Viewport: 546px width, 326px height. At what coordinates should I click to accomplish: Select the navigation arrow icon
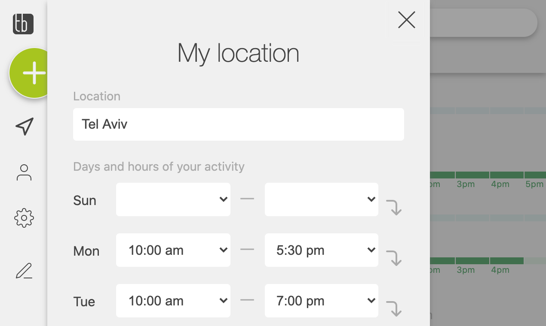[24, 127]
